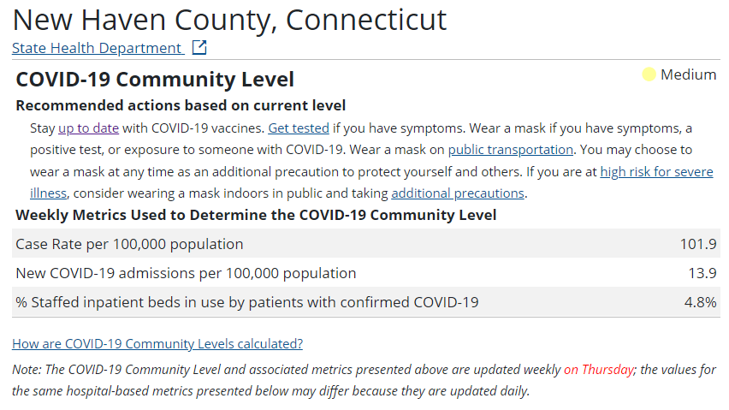Open the State Health Department link
Screen dimensions: 729x410
(97, 48)
